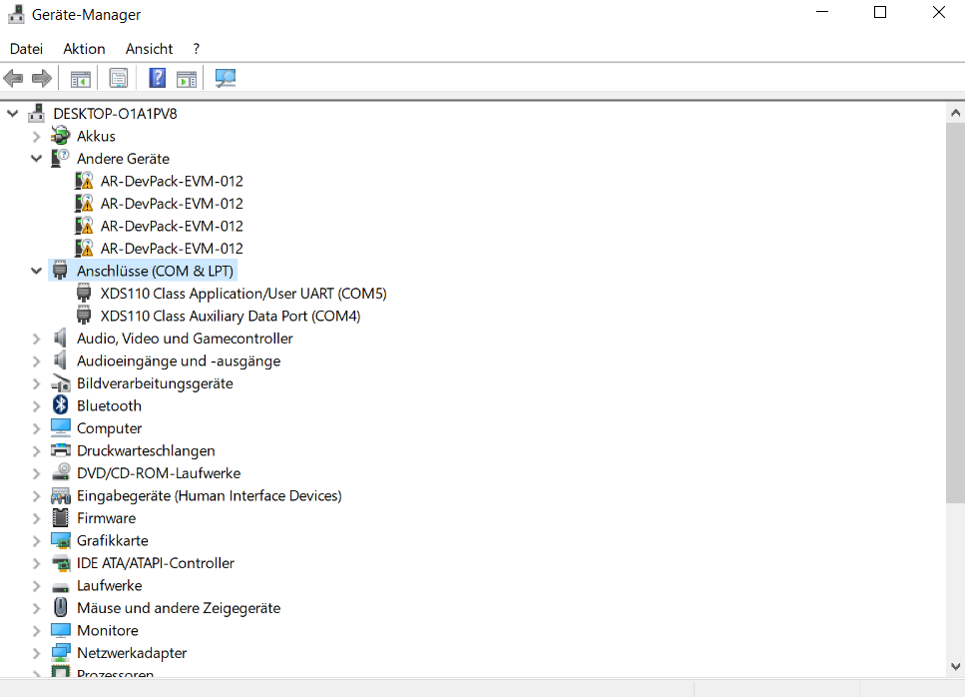Viewport: 965px width, 697px height.
Task: Select the Laufwerke label
Action: [x=109, y=585]
